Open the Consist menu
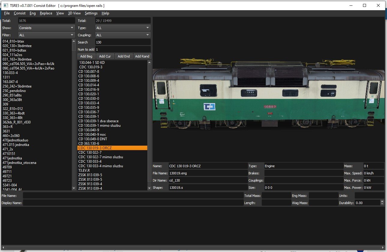 [19, 13]
